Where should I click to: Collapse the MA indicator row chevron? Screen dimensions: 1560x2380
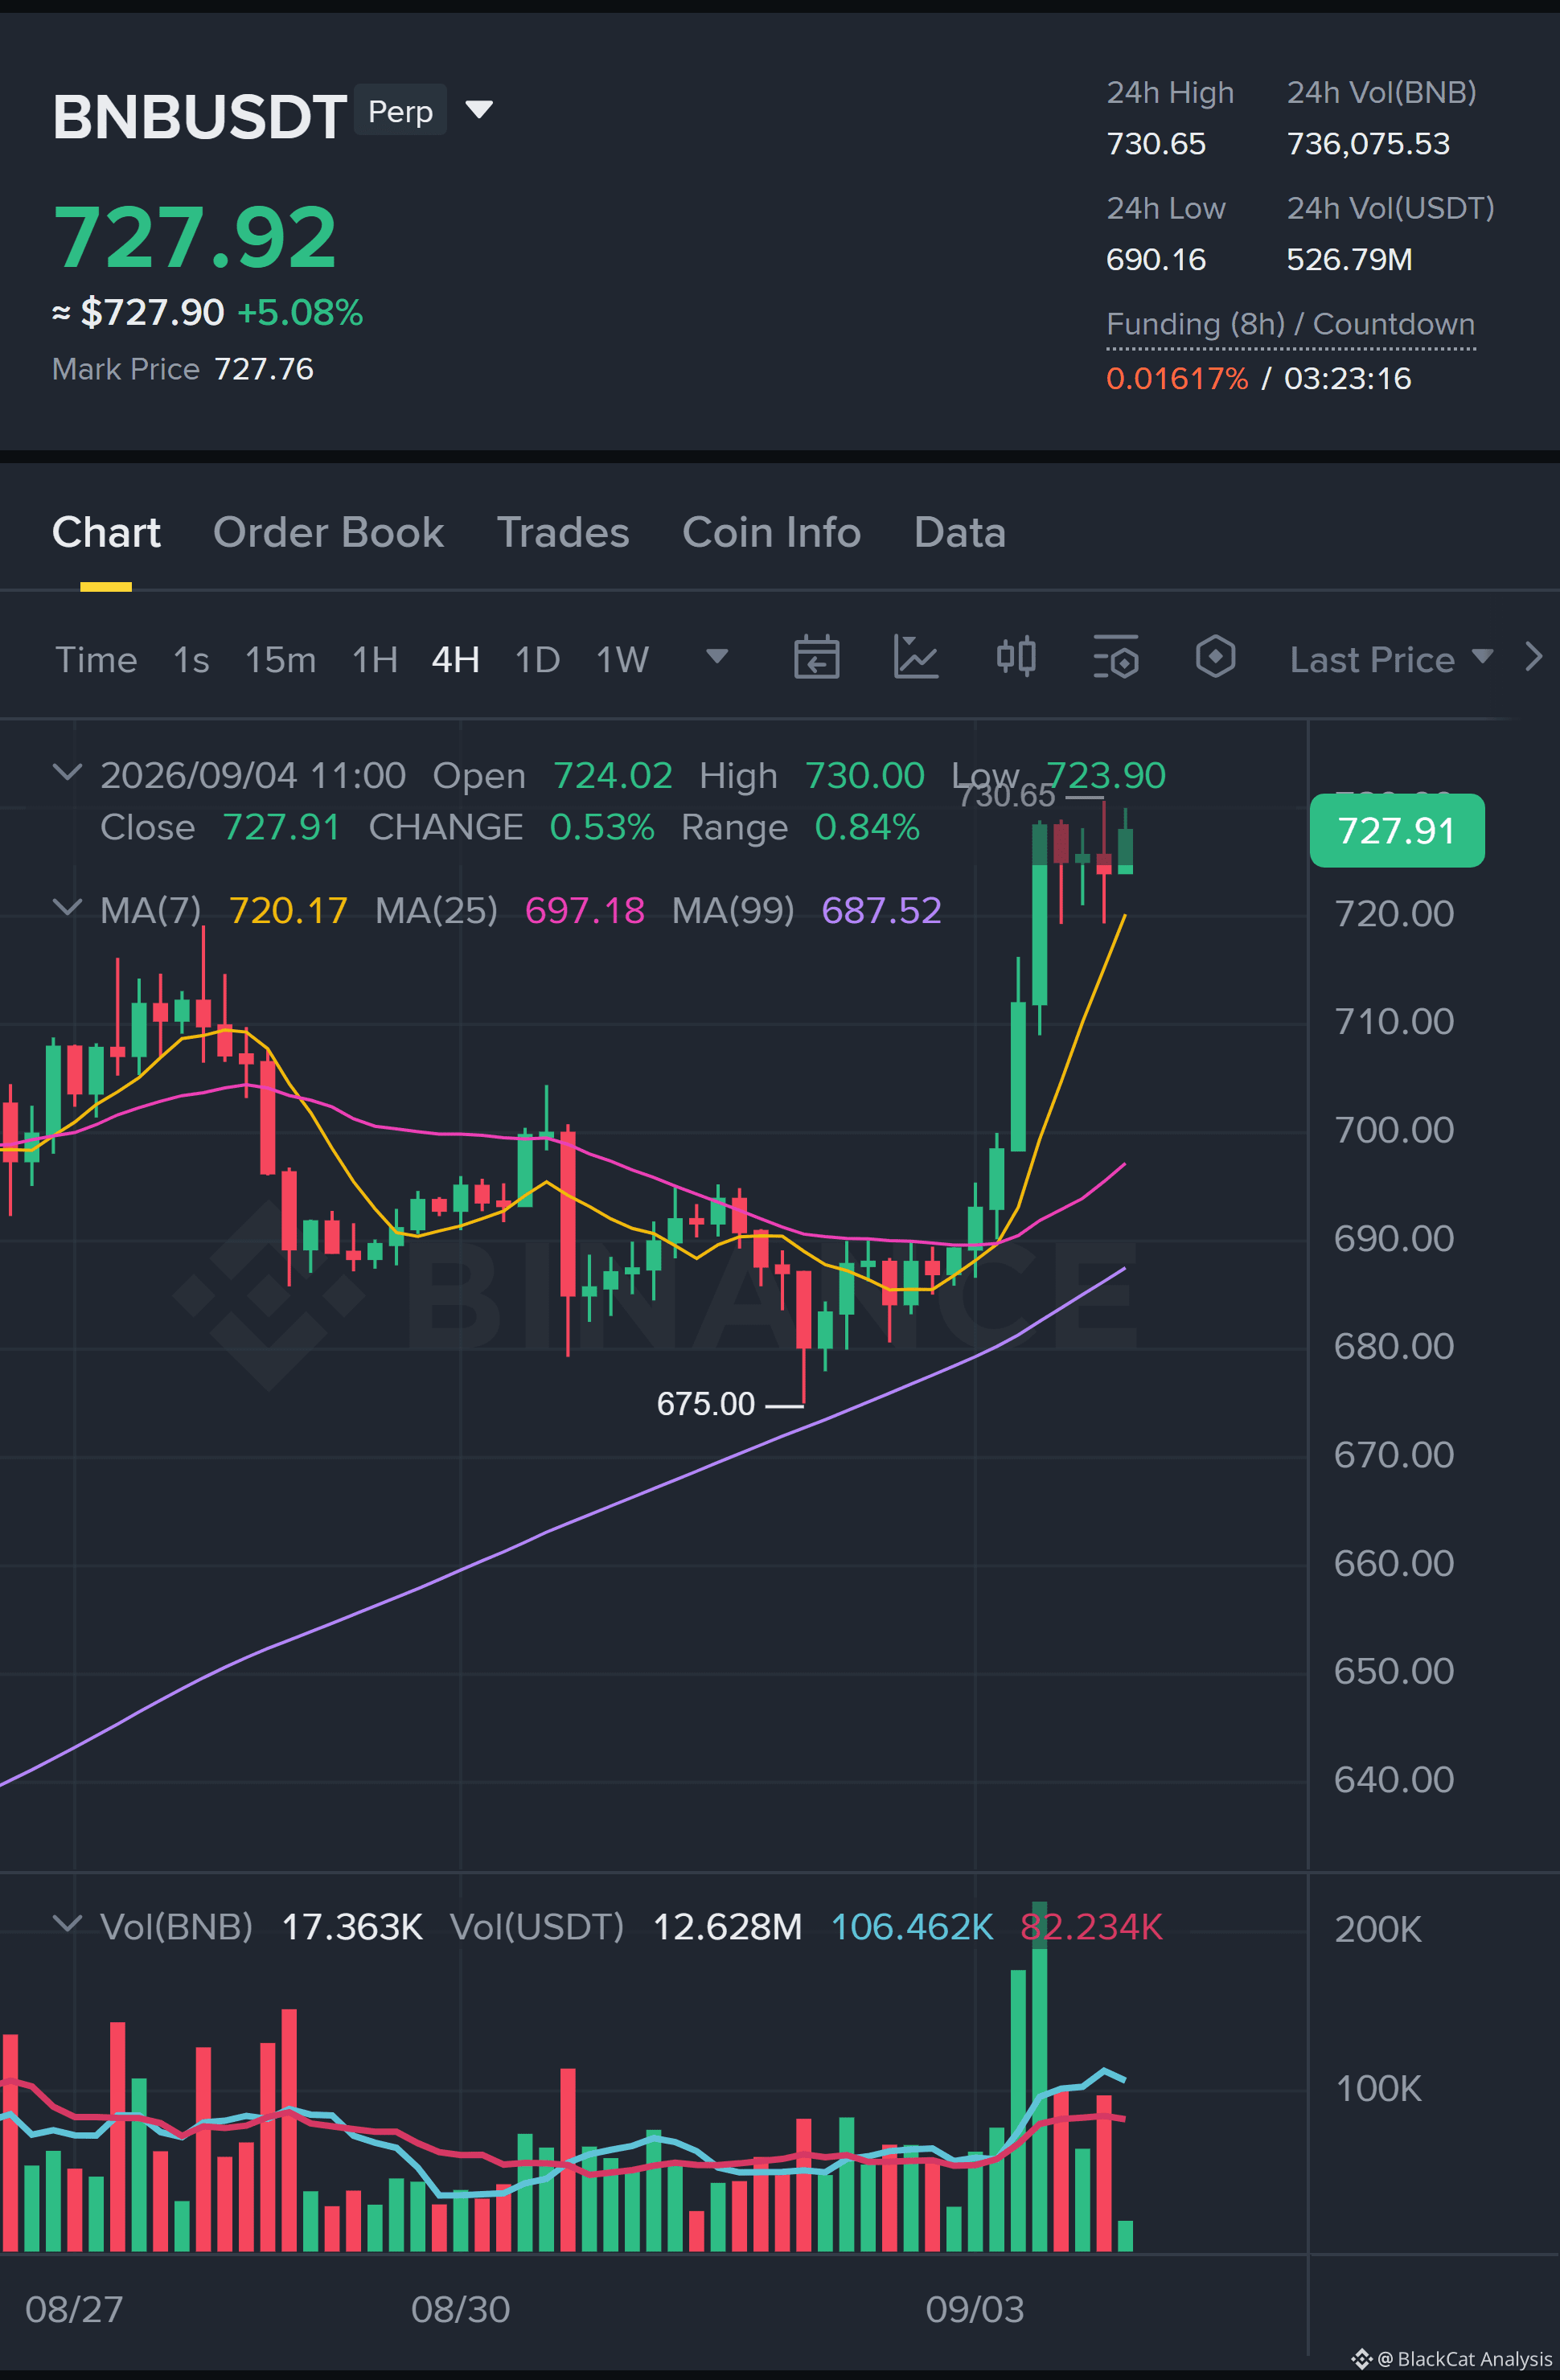coord(67,908)
